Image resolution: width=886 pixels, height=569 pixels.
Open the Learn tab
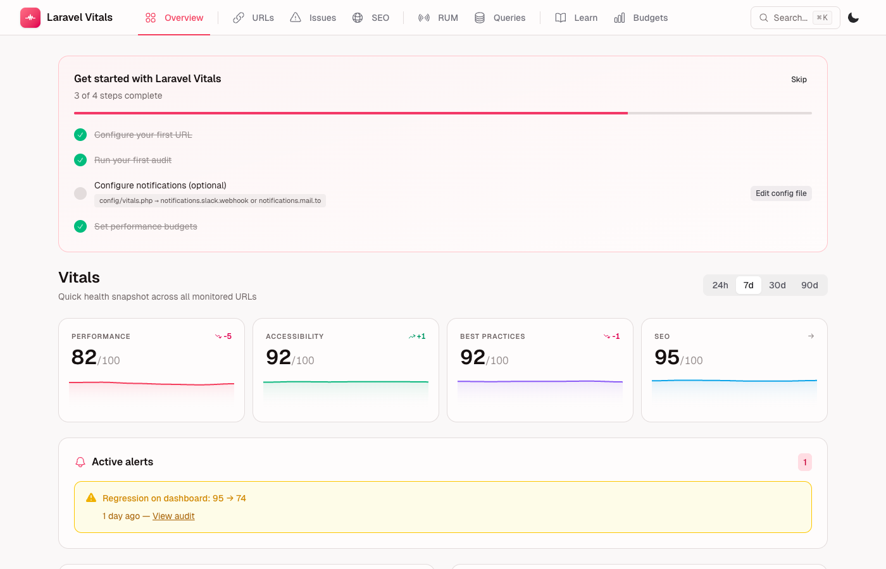pos(576,18)
